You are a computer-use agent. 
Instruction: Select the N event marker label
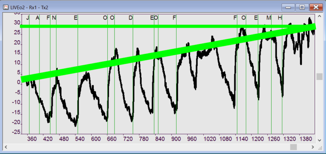(54, 18)
